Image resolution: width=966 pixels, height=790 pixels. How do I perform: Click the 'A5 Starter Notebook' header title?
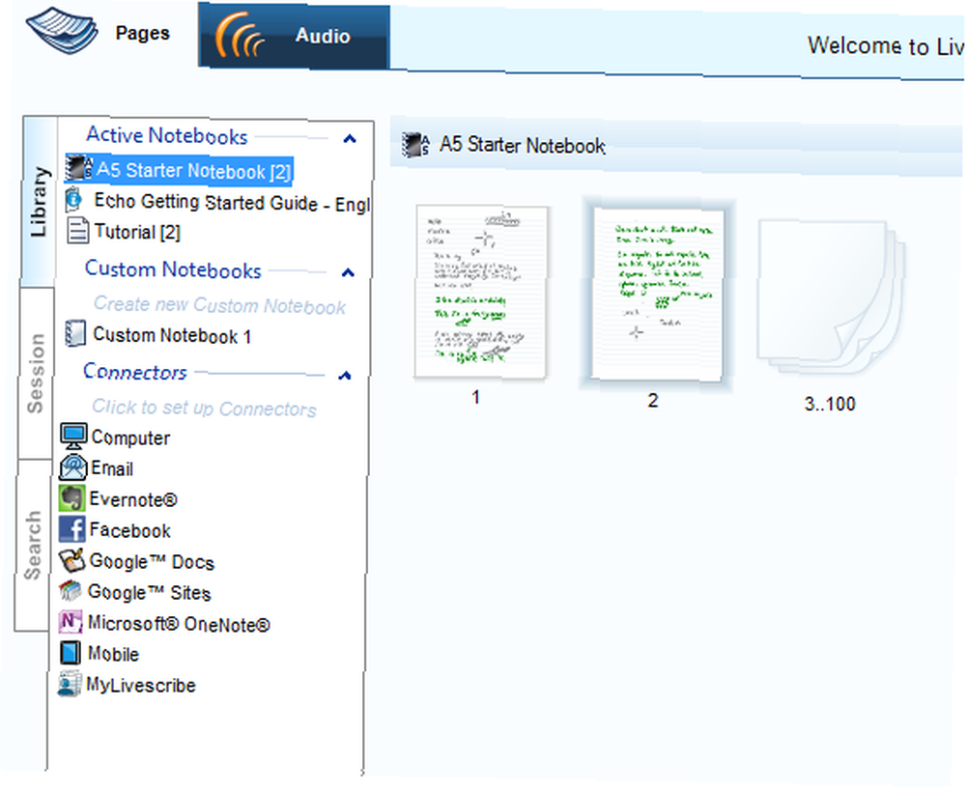tap(523, 145)
